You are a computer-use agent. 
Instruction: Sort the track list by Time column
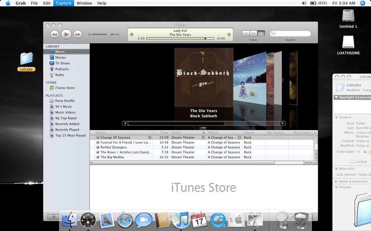click(x=161, y=132)
